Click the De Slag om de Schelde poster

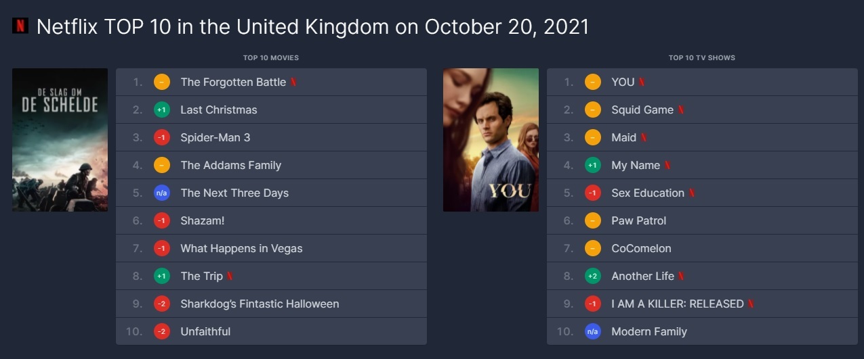point(60,140)
